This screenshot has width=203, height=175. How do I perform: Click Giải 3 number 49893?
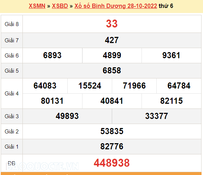coord(67,116)
